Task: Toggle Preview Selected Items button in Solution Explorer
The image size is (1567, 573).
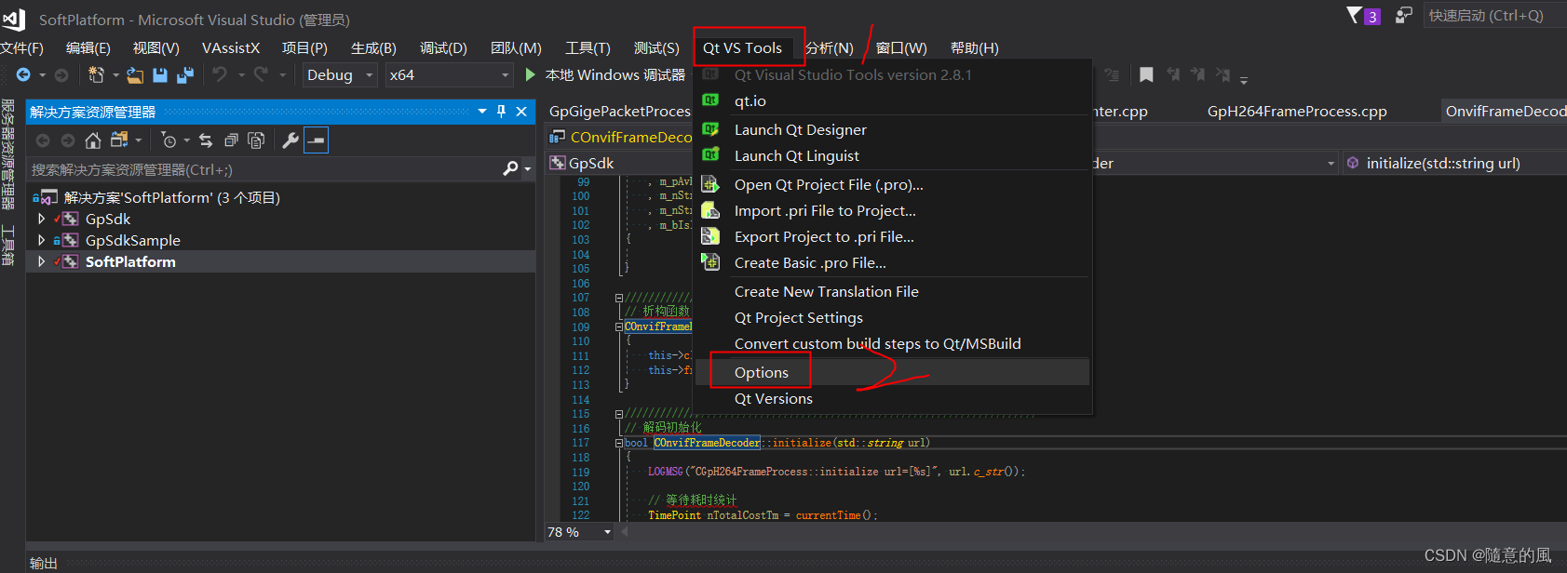Action: 317,140
